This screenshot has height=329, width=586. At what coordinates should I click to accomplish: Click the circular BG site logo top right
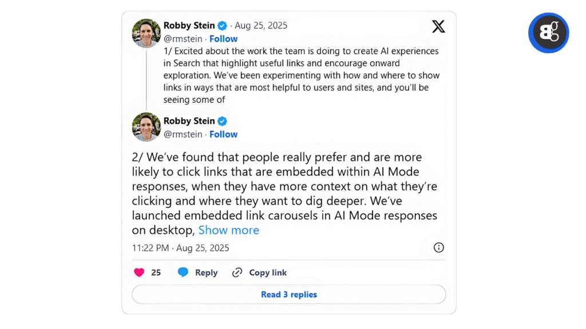tap(548, 33)
